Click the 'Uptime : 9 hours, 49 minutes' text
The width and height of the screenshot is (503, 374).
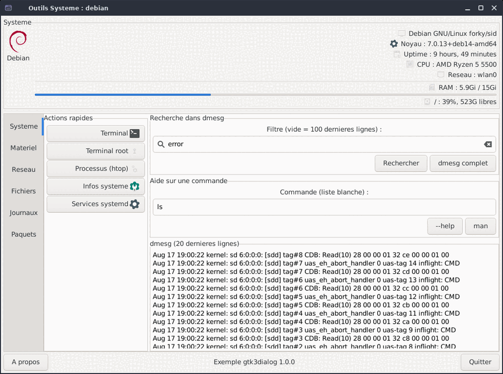tap(450, 54)
